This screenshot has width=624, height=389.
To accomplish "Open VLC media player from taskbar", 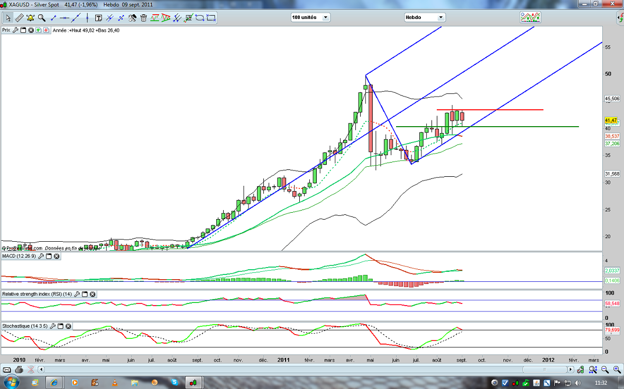I will click(115, 382).
